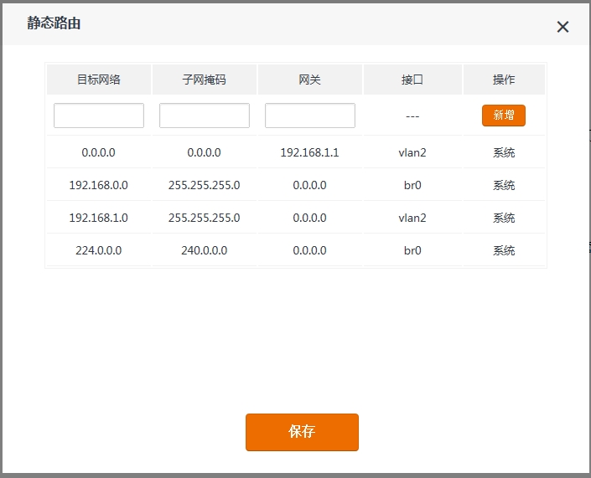
Task: Focus the 子网掩码 input box
Action: click(x=205, y=116)
